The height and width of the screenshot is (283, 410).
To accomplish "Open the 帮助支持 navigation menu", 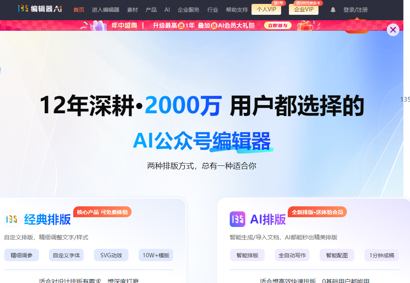I will coord(237,10).
